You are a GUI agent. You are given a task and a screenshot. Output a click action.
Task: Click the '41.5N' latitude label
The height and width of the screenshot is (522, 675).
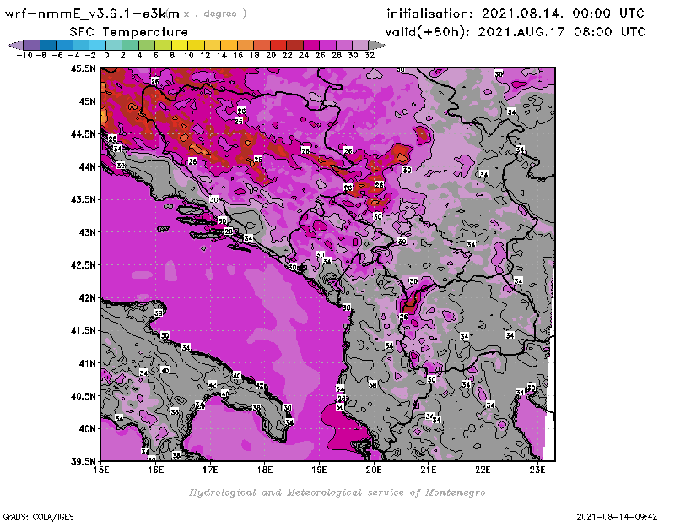(83, 330)
